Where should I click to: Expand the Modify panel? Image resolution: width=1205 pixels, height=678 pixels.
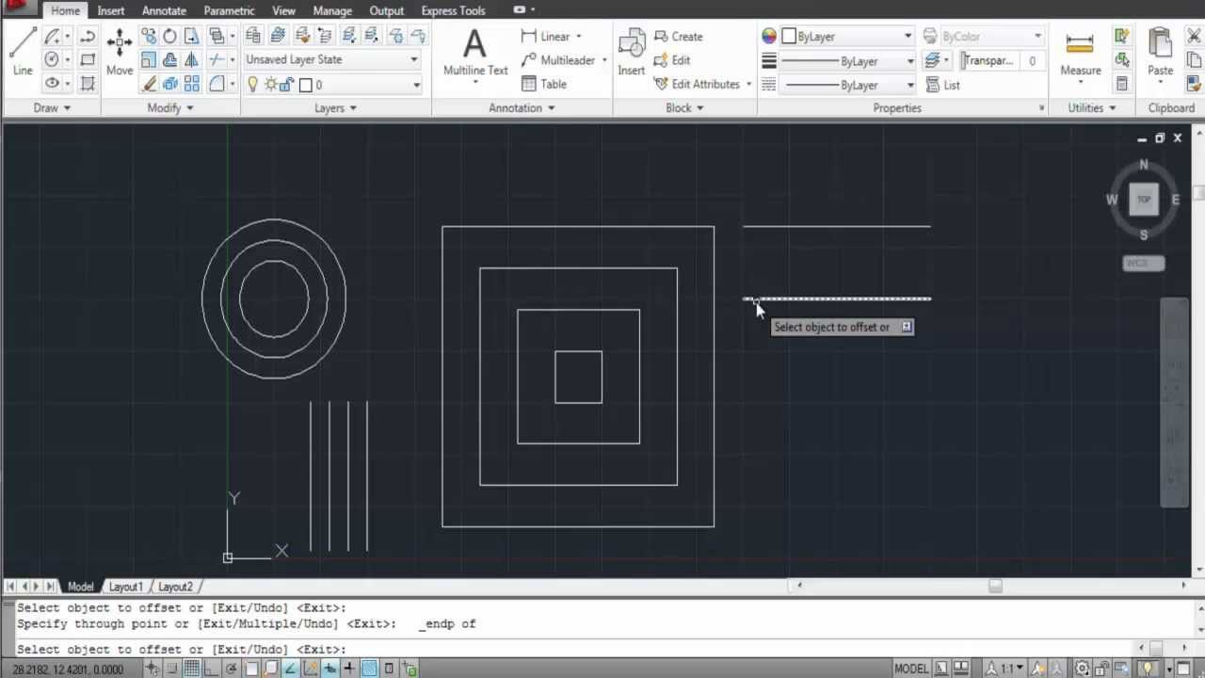tap(169, 107)
